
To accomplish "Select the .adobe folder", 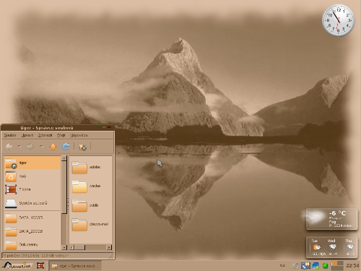I will point(86,167).
